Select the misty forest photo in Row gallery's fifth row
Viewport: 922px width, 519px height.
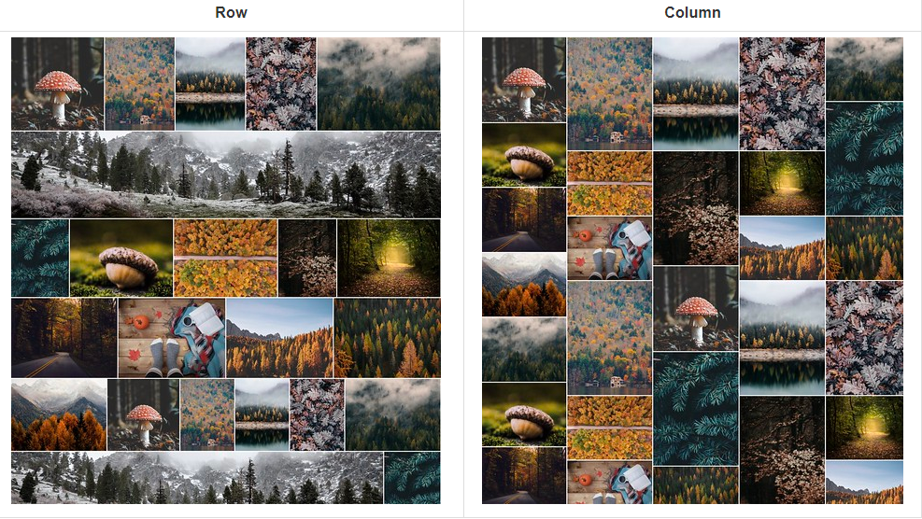pos(392,415)
